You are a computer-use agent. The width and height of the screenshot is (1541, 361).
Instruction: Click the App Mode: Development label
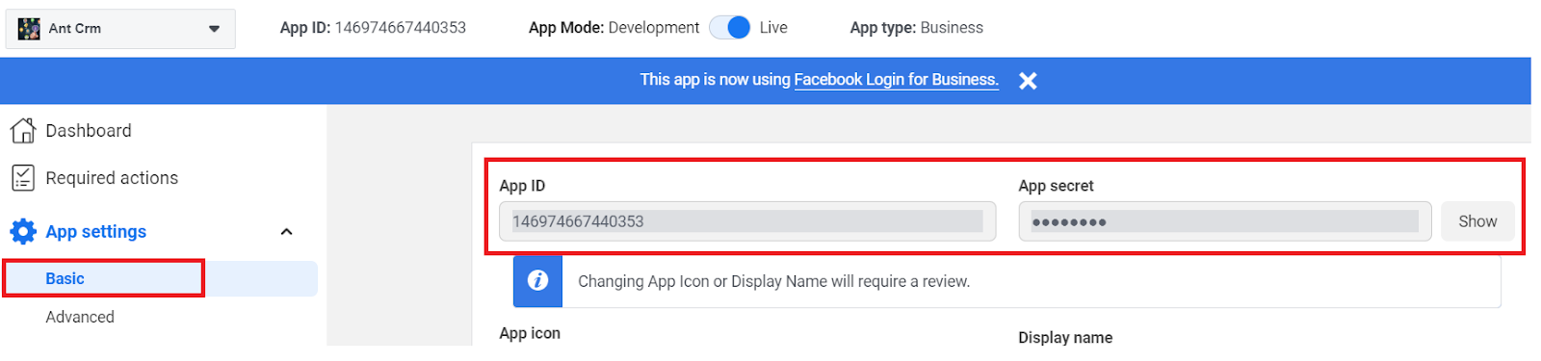point(614,28)
